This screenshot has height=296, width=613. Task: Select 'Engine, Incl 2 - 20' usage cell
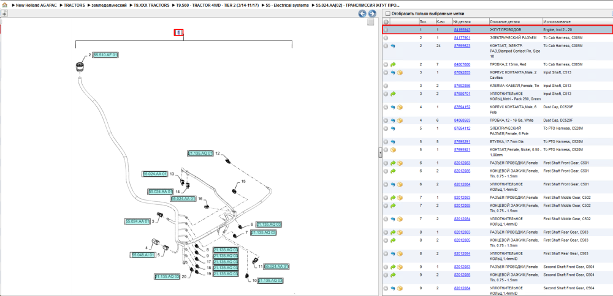pyautogui.click(x=558, y=29)
